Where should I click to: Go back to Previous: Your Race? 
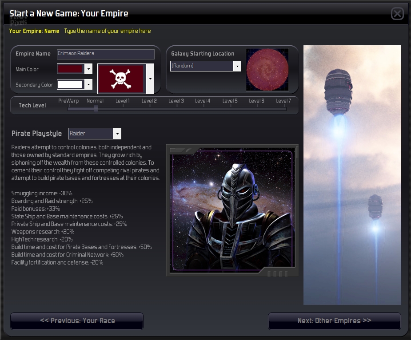pos(77,321)
